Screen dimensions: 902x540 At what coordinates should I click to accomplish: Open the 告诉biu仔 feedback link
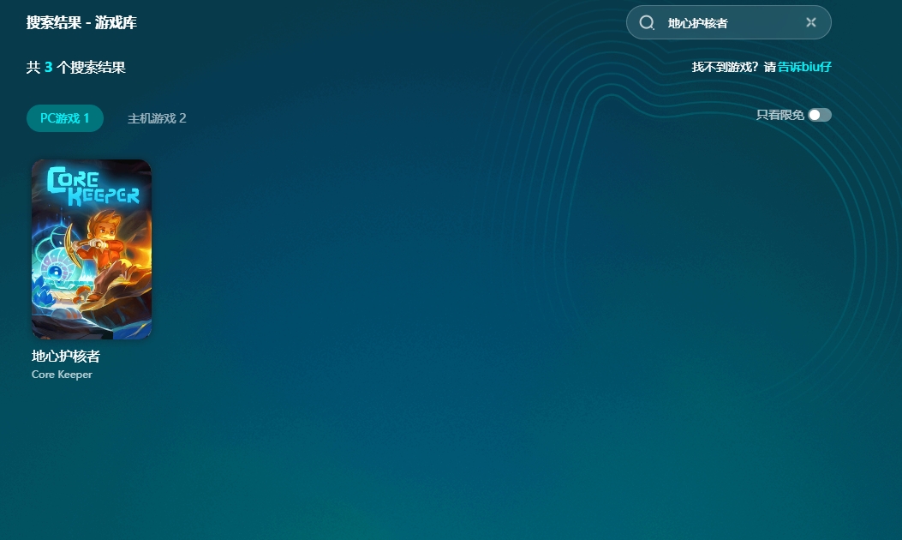point(804,67)
